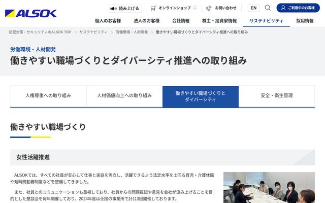
Task: Open the サステナビリティ menu
Action: click(266, 21)
